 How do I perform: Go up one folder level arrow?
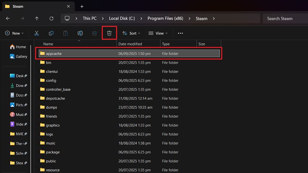(37, 18)
